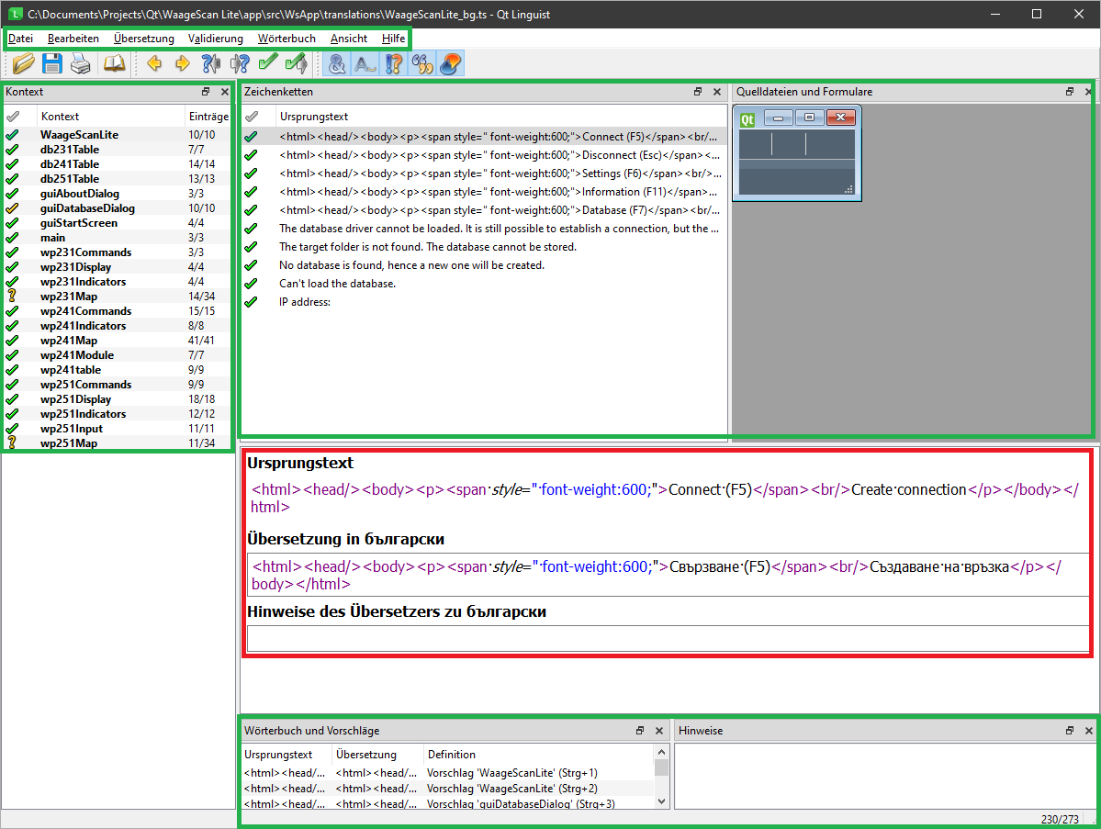Select the wp251Map context row
This screenshot has width=1101, height=829.
click(x=118, y=443)
